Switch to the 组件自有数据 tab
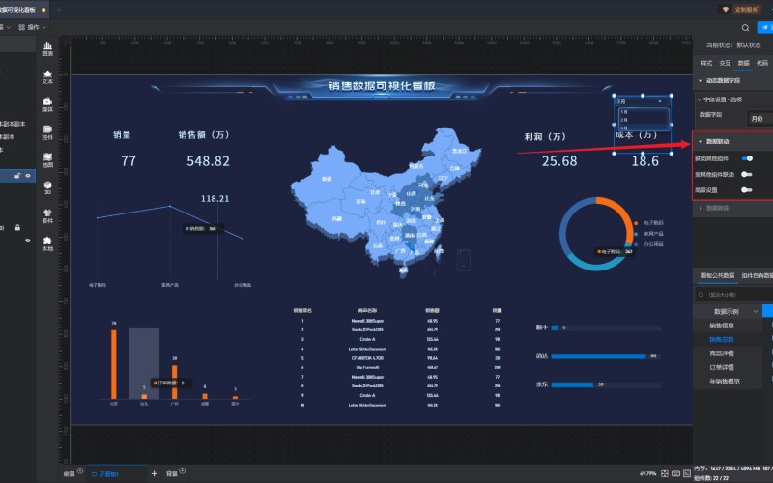 tap(758, 275)
